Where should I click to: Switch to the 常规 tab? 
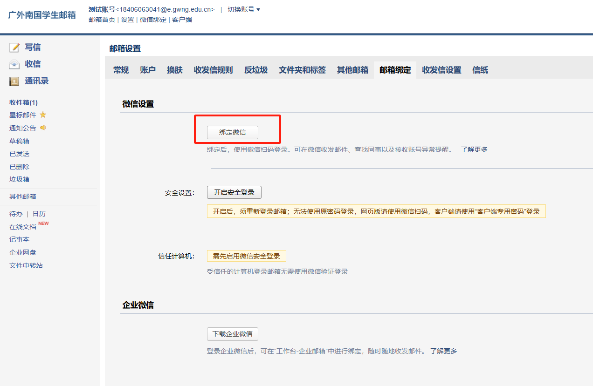point(121,70)
